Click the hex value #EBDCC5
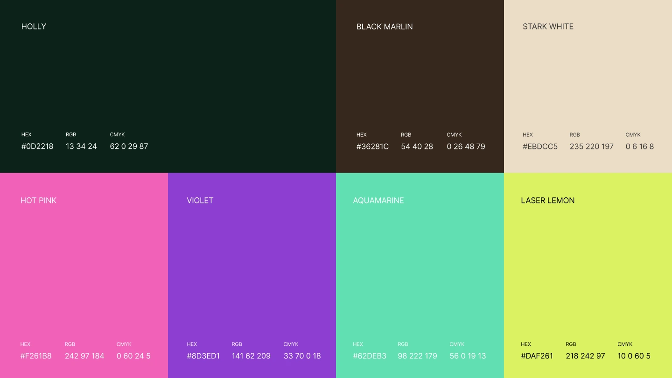This screenshot has height=378, width=672. [x=540, y=147]
